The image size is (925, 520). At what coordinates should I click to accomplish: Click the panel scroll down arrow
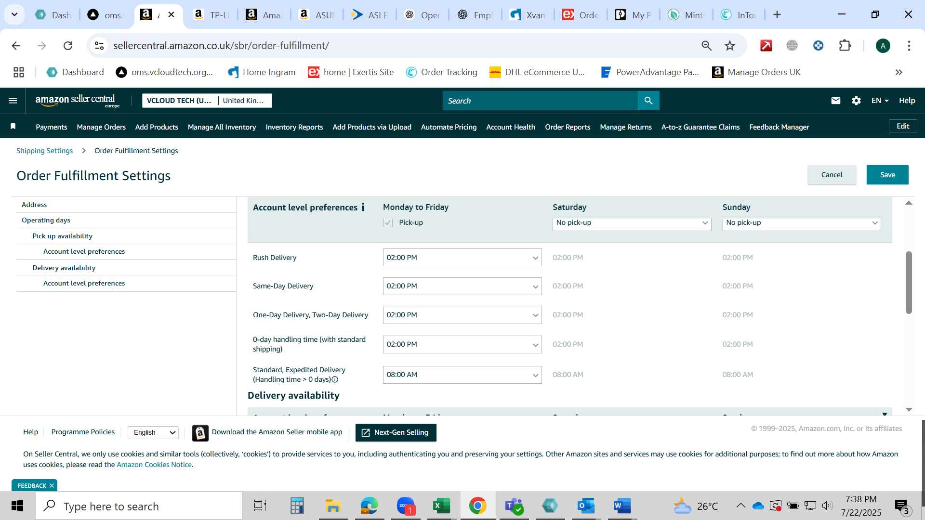pyautogui.click(x=909, y=410)
